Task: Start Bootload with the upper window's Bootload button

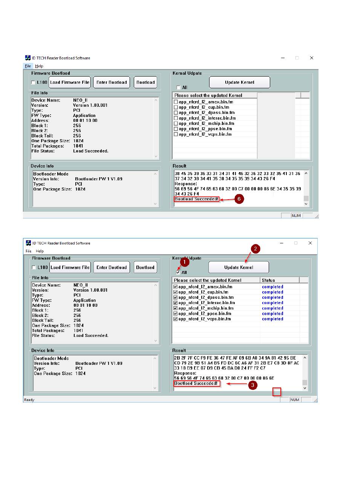Action: 145,82
